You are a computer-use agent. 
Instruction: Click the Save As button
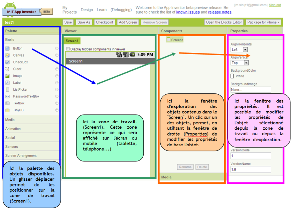tap(84, 22)
